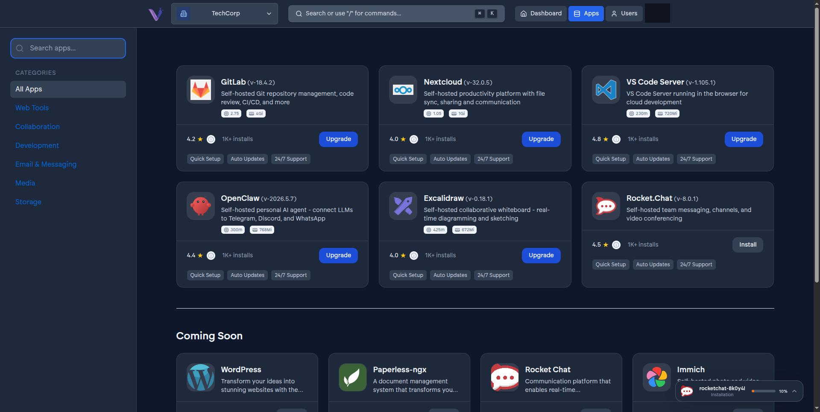
Task: Click the info icon beside Rocket.Chat's 4.5 rating
Action: (x=616, y=245)
